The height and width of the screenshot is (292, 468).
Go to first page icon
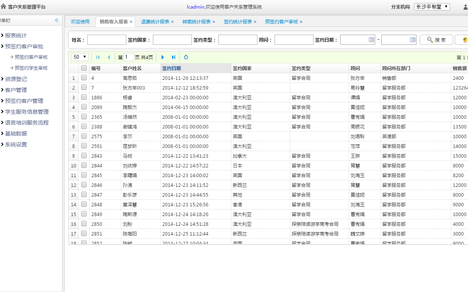point(98,57)
